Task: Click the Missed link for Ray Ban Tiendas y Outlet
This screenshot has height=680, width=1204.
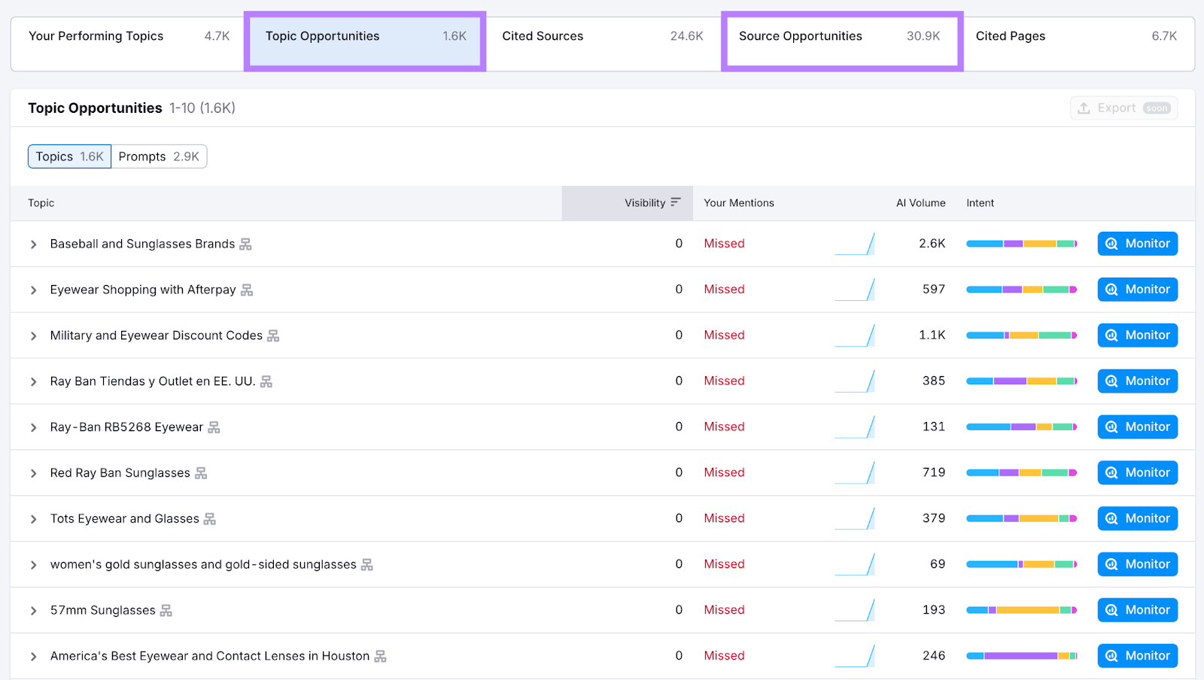Action: click(724, 381)
